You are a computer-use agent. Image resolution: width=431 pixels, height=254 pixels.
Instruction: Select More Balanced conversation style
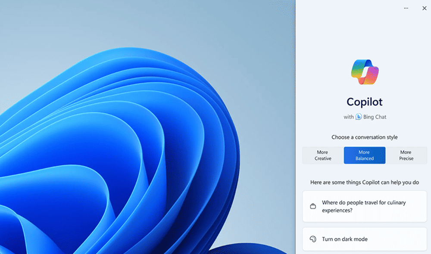[x=365, y=155]
